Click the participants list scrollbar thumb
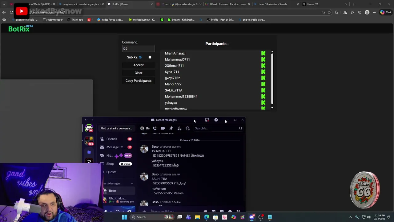The image size is (394, 222). coord(272,79)
